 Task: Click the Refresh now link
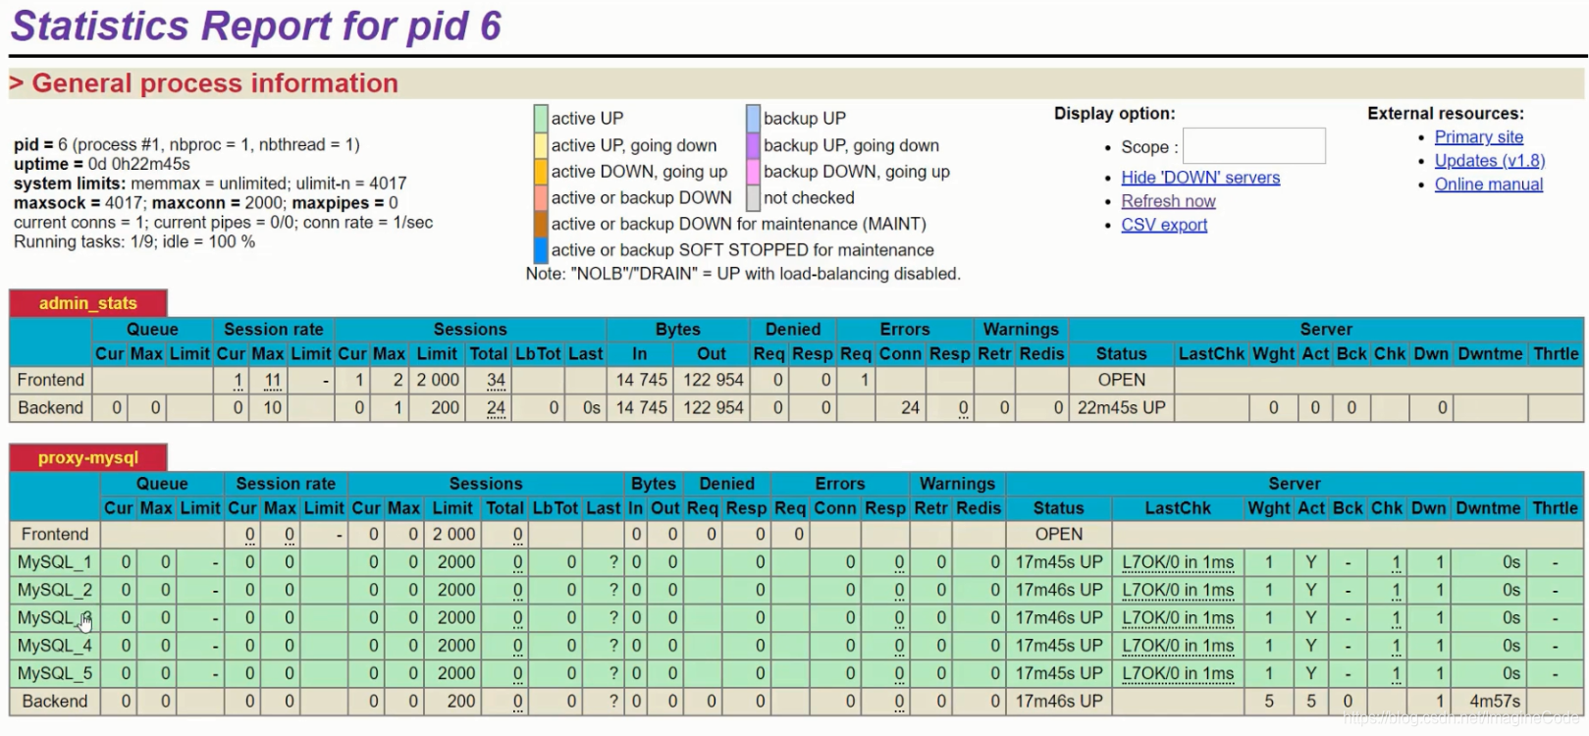pyautogui.click(x=1168, y=201)
